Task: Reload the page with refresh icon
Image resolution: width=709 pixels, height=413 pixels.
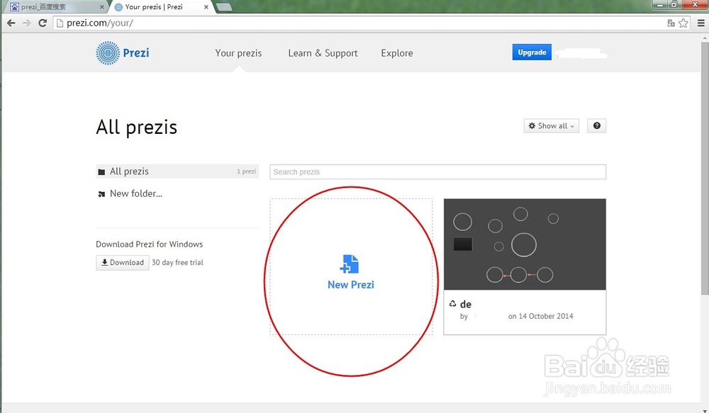Action: [x=43, y=23]
